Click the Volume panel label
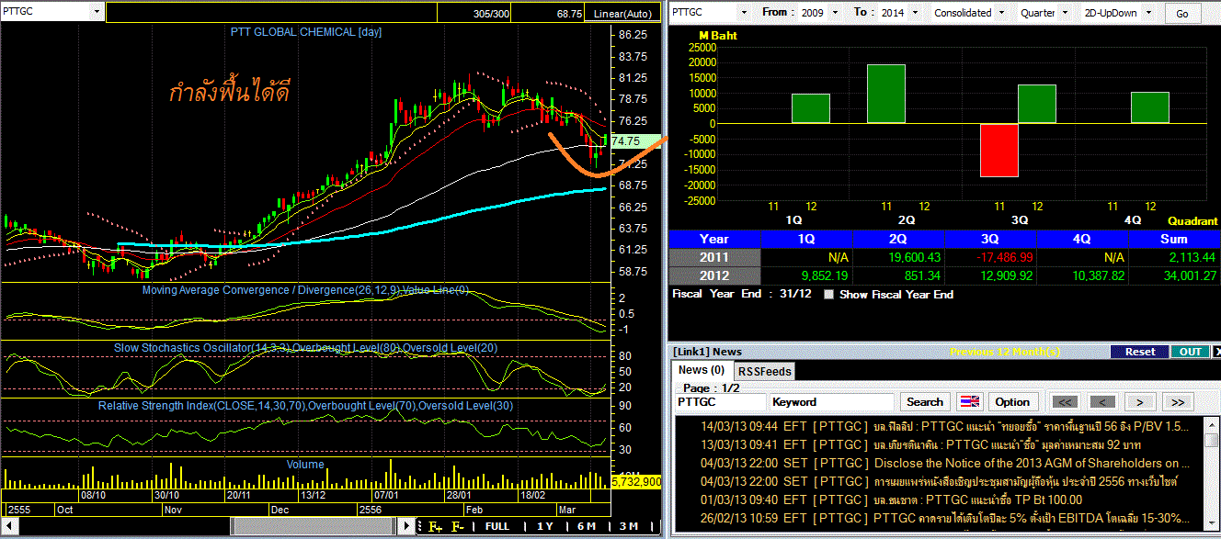 pyautogui.click(x=304, y=465)
